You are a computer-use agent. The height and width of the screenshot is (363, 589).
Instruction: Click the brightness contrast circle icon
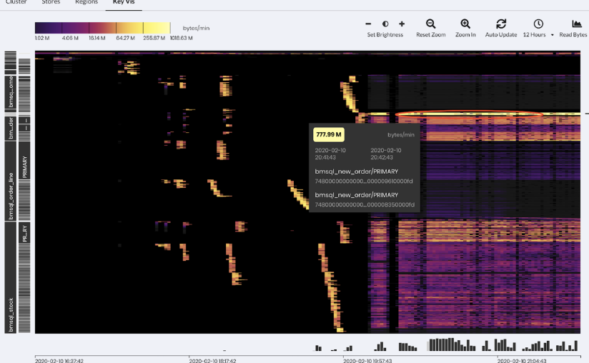pyautogui.click(x=385, y=24)
